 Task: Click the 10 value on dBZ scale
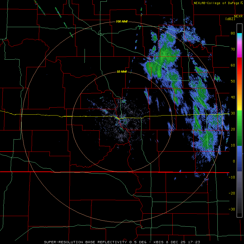point(233,145)
